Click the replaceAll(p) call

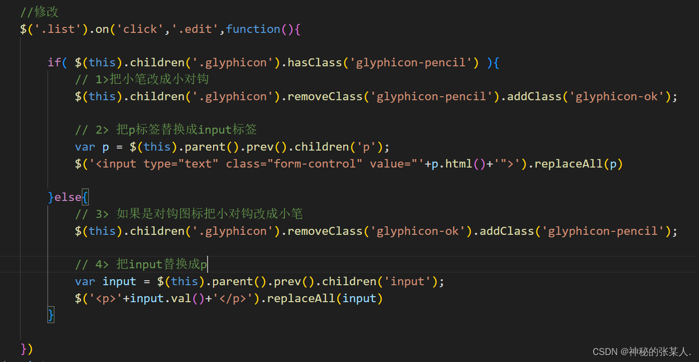pyautogui.click(x=579, y=164)
